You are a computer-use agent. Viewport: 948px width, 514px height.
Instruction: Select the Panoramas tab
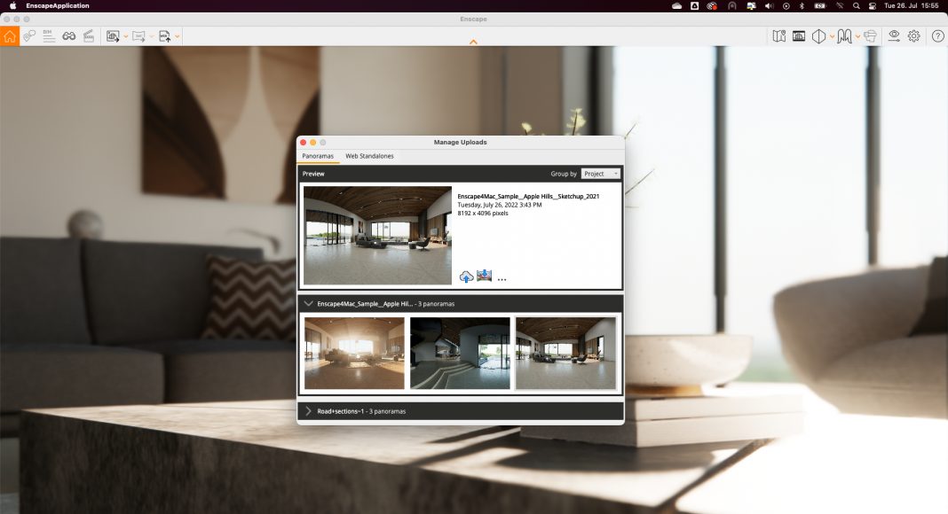coord(318,156)
